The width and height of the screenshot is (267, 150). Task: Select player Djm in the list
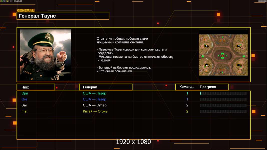(25, 93)
